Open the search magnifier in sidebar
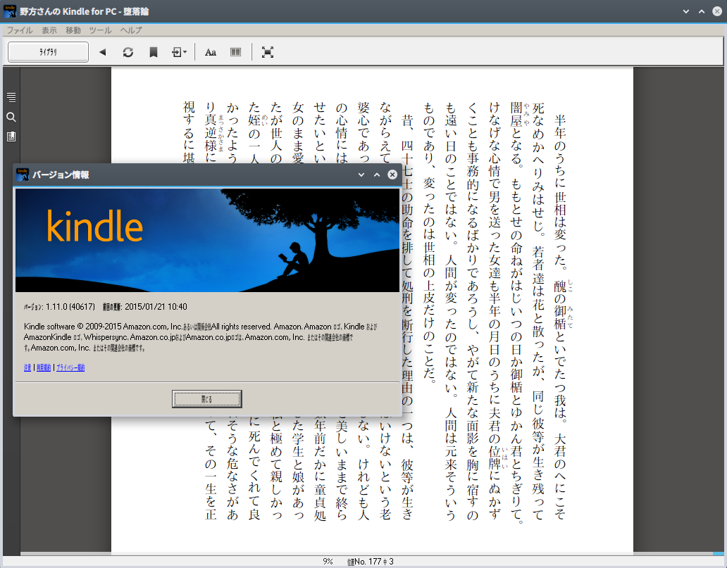Screen dimensions: 727x568 coord(11,118)
